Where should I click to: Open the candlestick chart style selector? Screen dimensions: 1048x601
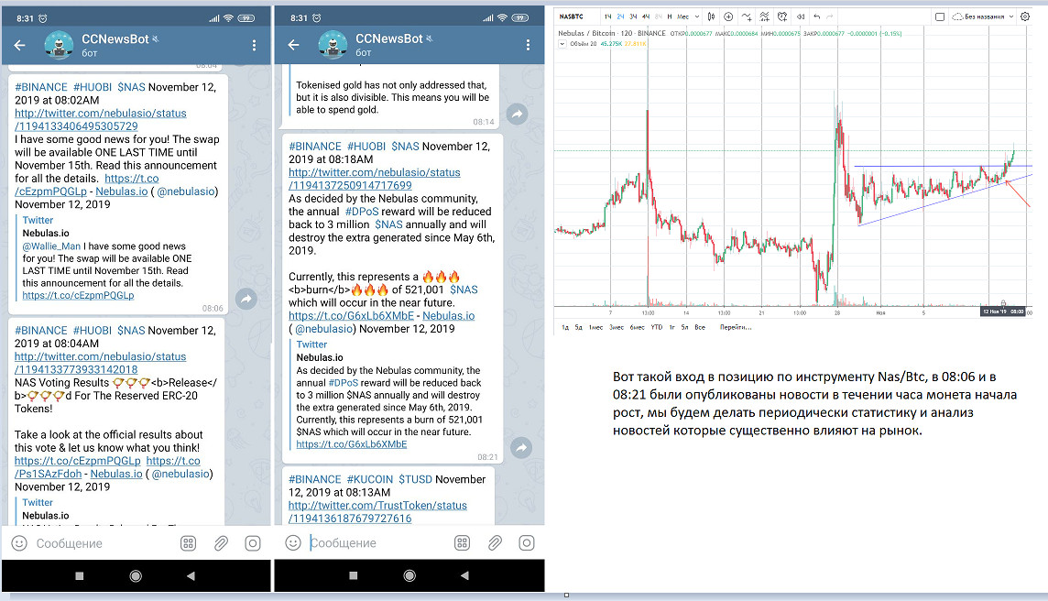click(711, 16)
